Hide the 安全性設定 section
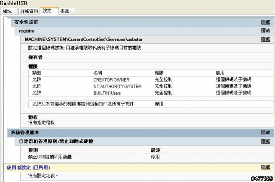Image resolution: width=275 pixels, height=182 pixels. click(x=266, y=22)
